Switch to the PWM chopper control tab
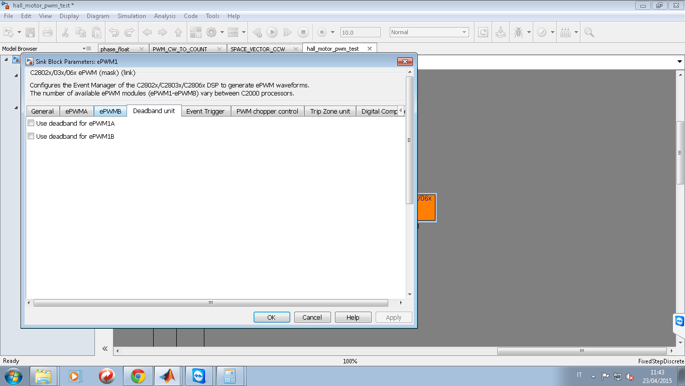685x386 pixels. pyautogui.click(x=267, y=111)
